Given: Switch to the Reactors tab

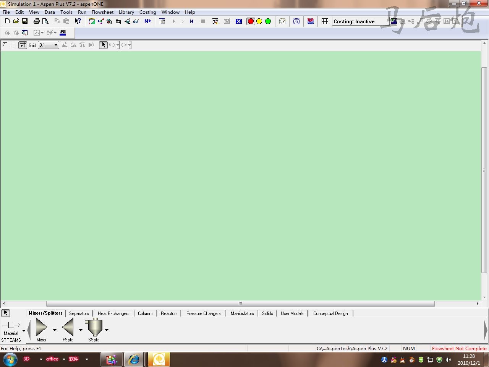Looking at the screenshot, I should tap(169, 313).
